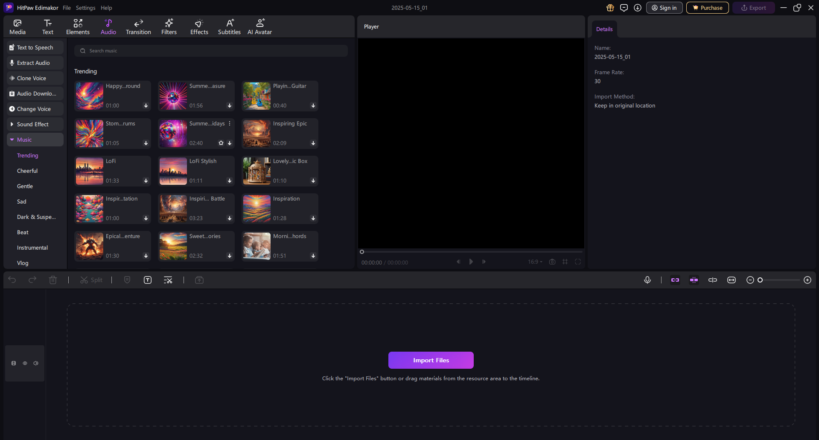This screenshot has height=440, width=819.
Task: Take a snapshot of the player frame
Action: pyautogui.click(x=552, y=262)
